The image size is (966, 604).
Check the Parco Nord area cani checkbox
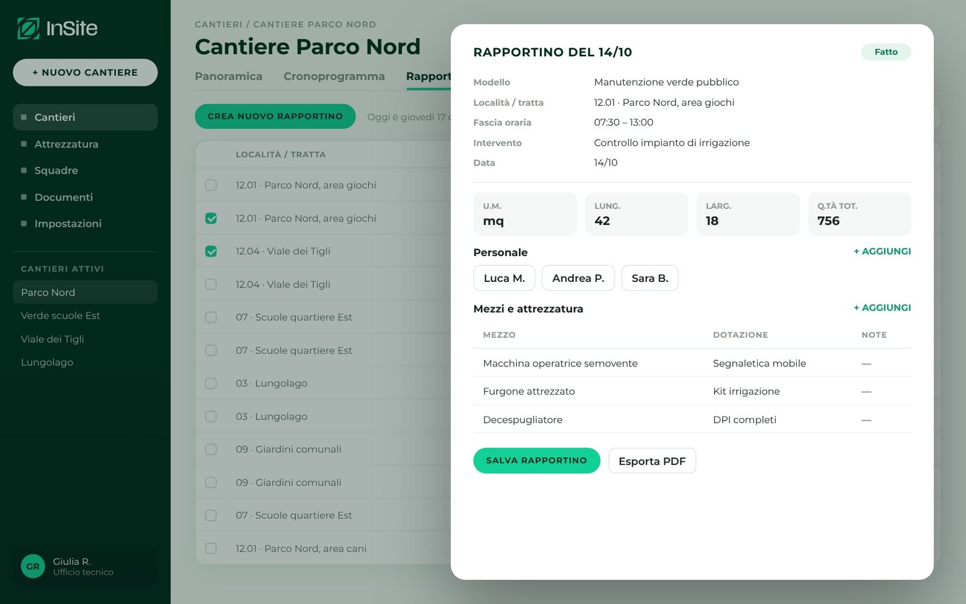coord(211,549)
